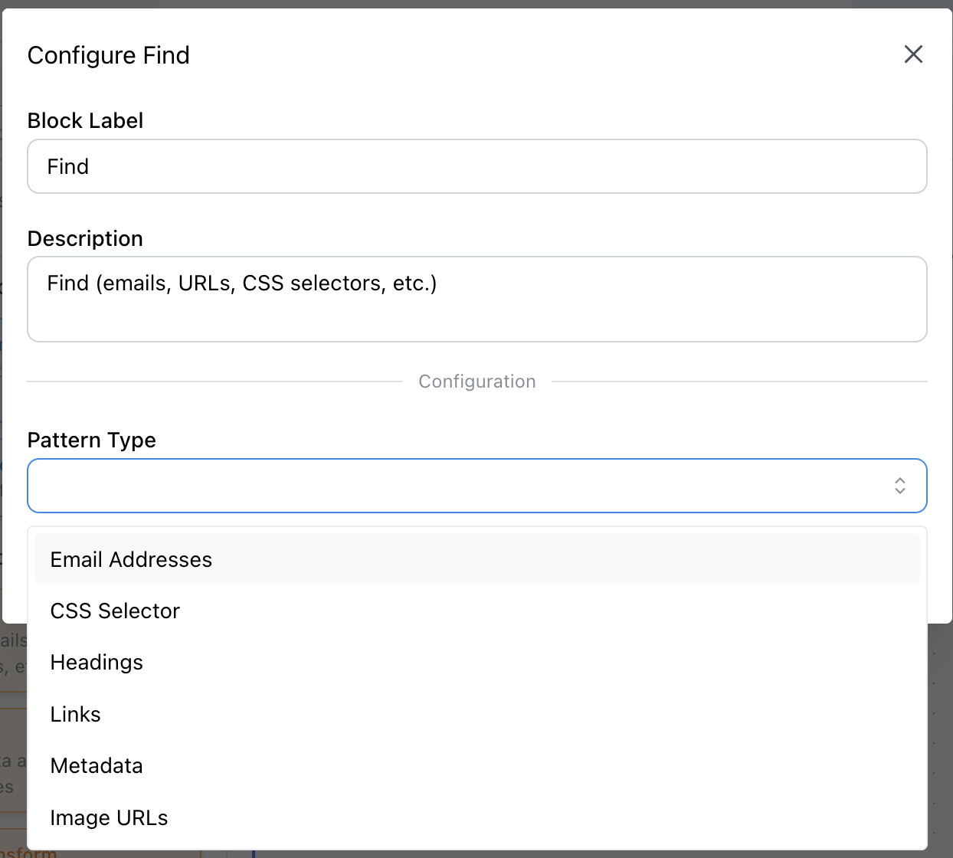The width and height of the screenshot is (953, 858).
Task: Click the Configure Find dialog title
Action: coord(108,55)
